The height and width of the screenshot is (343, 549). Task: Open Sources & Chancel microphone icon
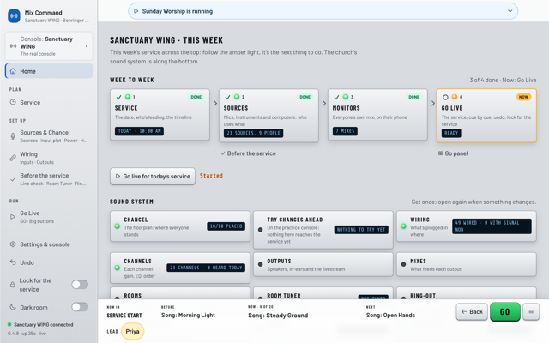tap(13, 136)
